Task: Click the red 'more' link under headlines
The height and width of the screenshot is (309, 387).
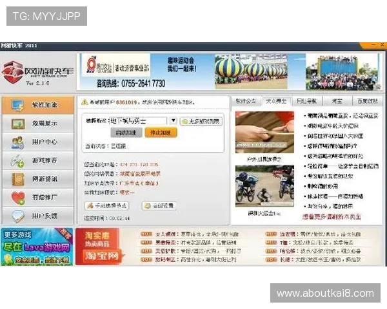Action: coord(332,216)
